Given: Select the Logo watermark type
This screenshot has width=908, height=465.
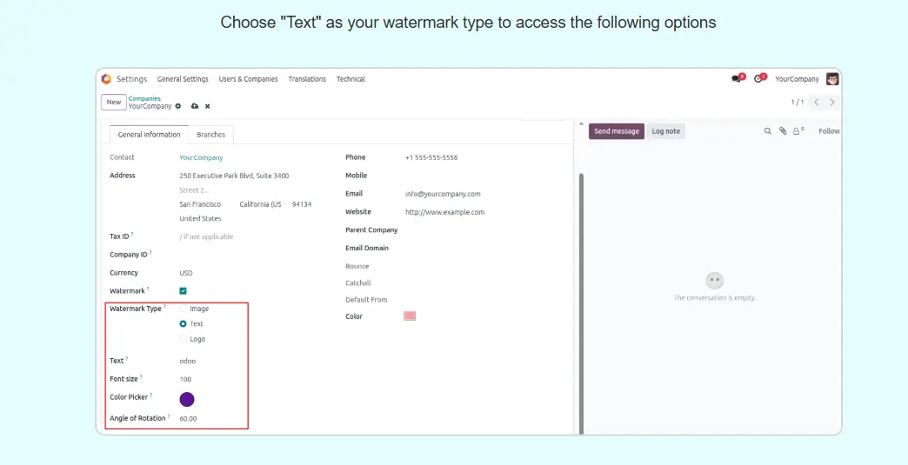Looking at the screenshot, I should [183, 339].
